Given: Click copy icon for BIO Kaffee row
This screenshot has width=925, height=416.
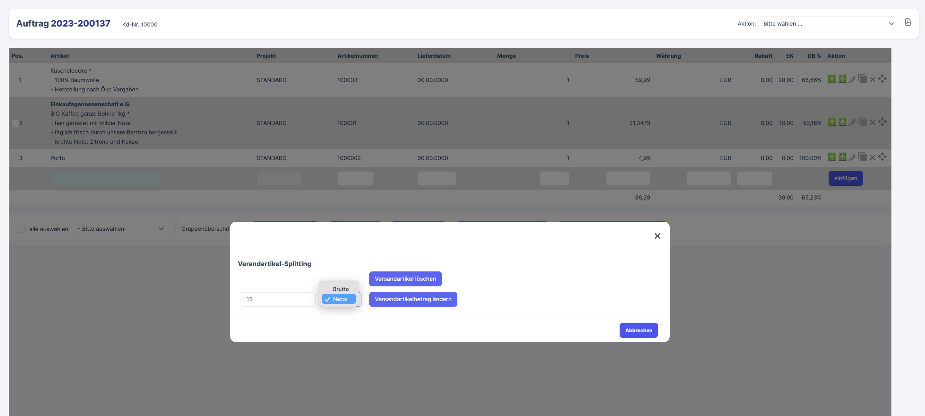Looking at the screenshot, I should [862, 122].
